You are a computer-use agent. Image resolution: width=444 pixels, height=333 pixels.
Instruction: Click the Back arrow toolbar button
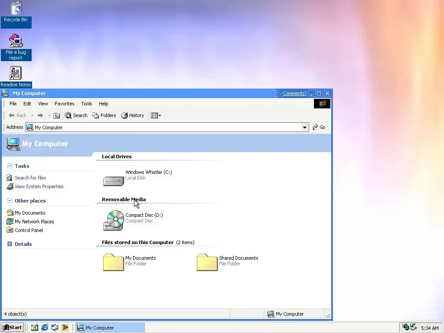(18, 115)
